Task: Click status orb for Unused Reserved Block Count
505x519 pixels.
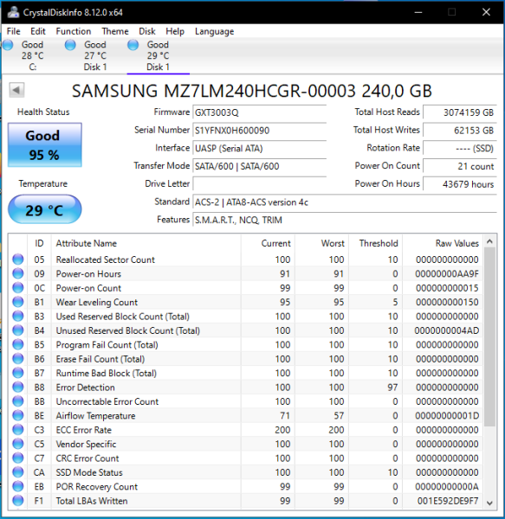Action: click(x=18, y=330)
